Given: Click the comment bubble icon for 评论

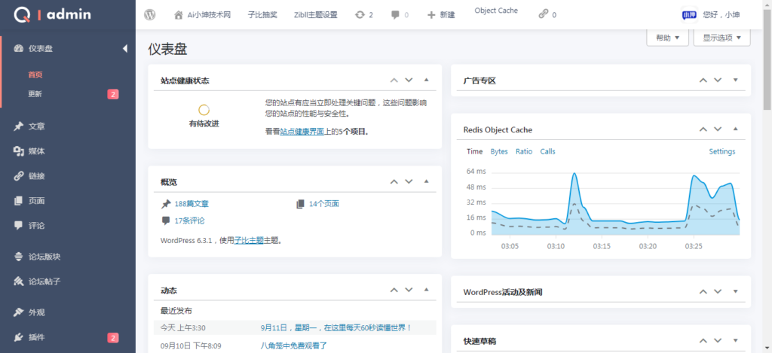Looking at the screenshot, I should coord(19,226).
